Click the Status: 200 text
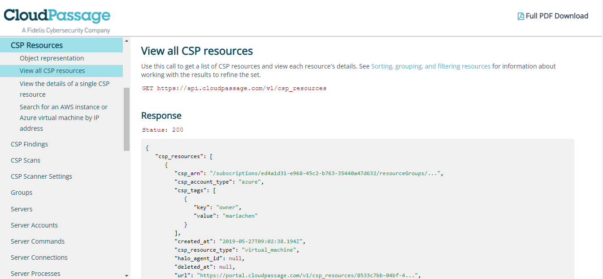Screen dimensions: 603x279 tap(163, 130)
